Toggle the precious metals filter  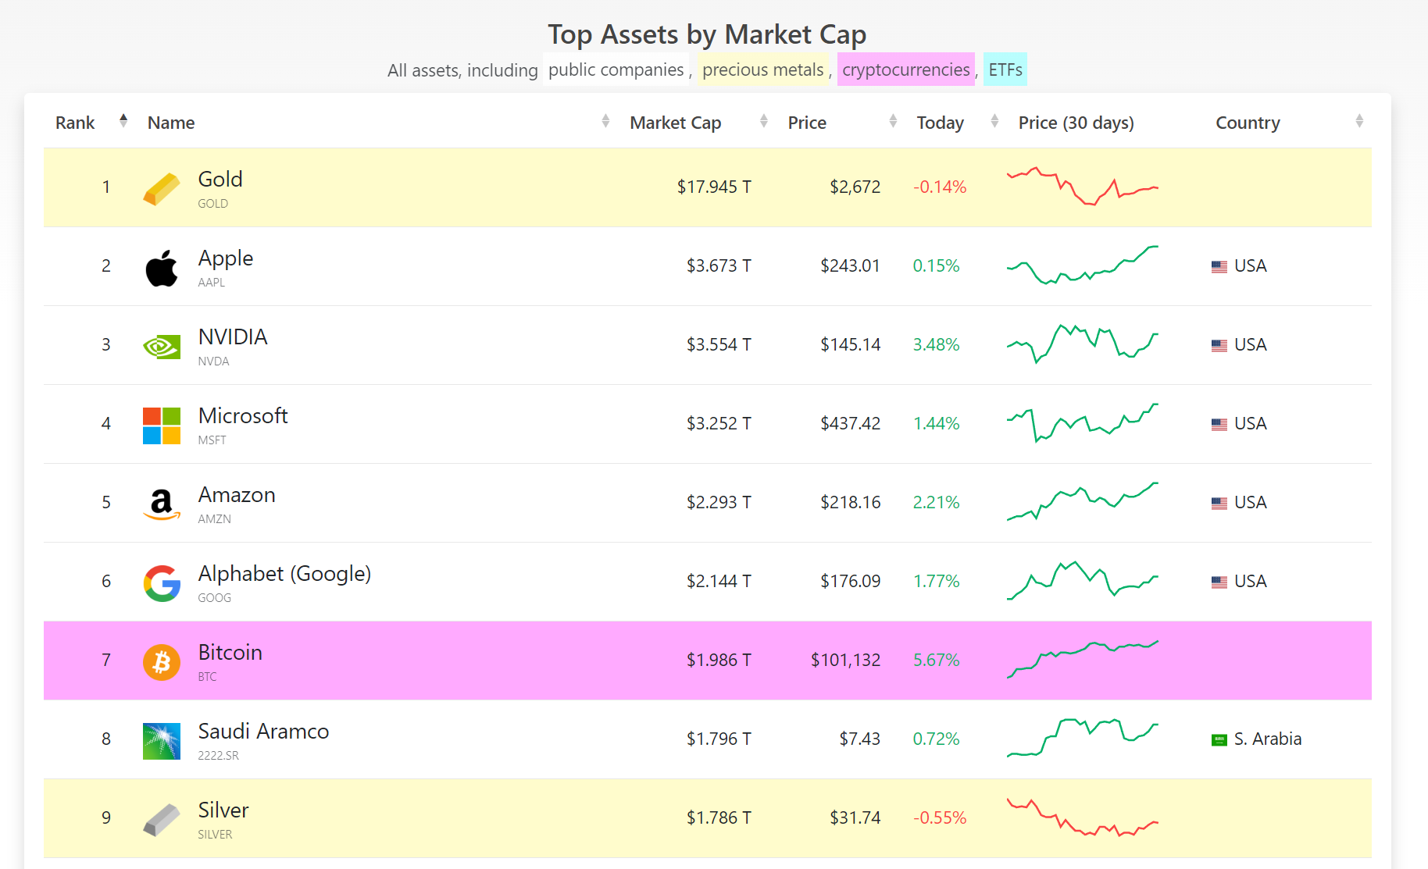(762, 69)
